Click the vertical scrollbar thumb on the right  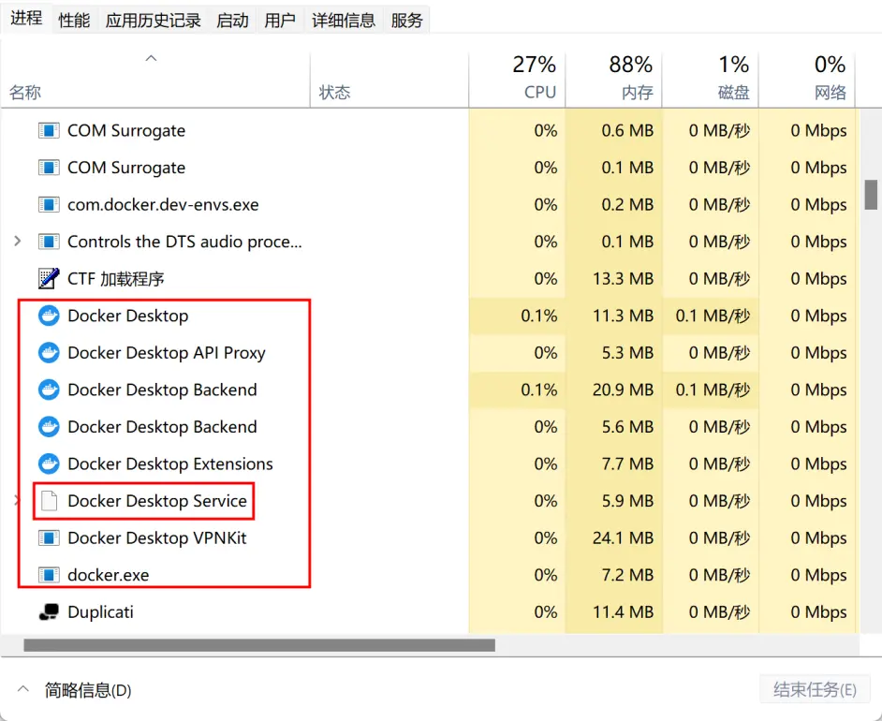click(x=871, y=195)
